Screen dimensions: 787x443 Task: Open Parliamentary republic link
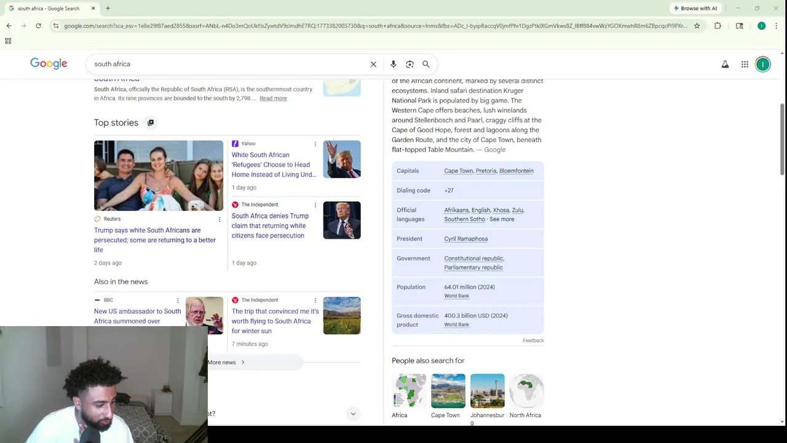tap(473, 268)
